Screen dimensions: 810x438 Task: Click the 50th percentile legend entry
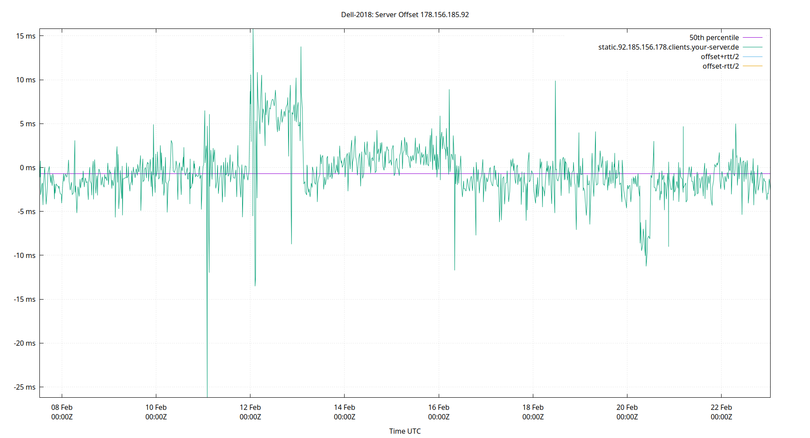pyautogui.click(x=715, y=37)
